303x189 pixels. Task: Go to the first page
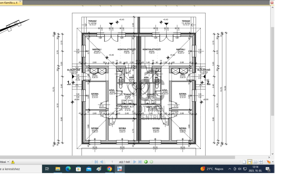pos(96,162)
